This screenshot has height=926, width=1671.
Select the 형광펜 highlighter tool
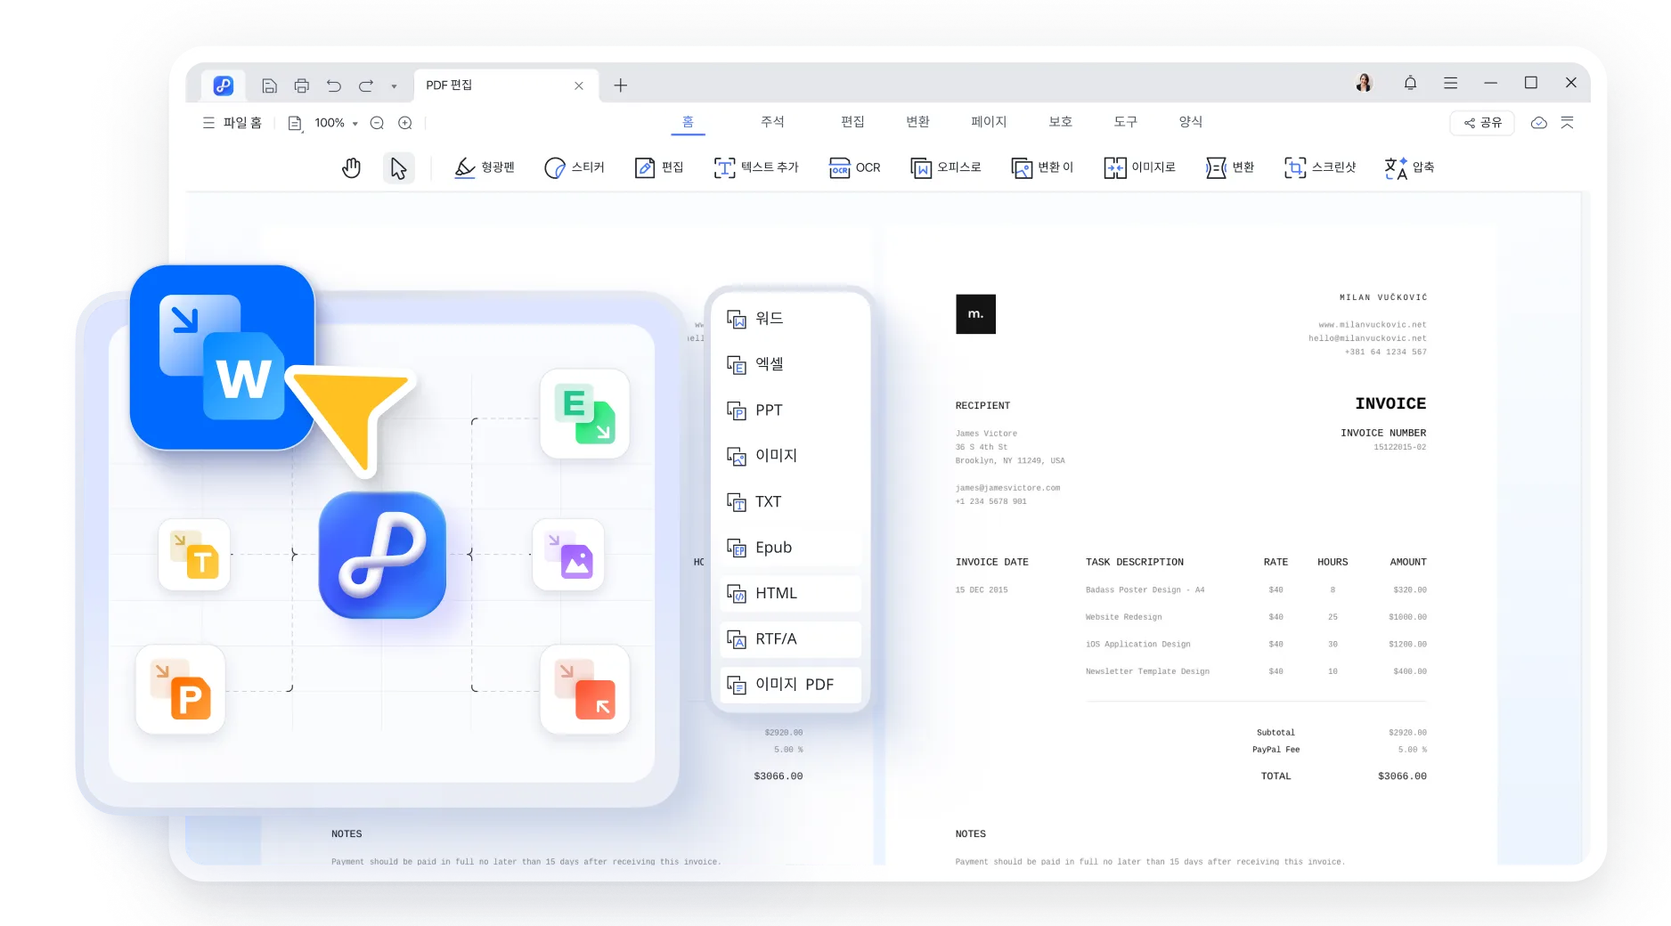tap(485, 167)
